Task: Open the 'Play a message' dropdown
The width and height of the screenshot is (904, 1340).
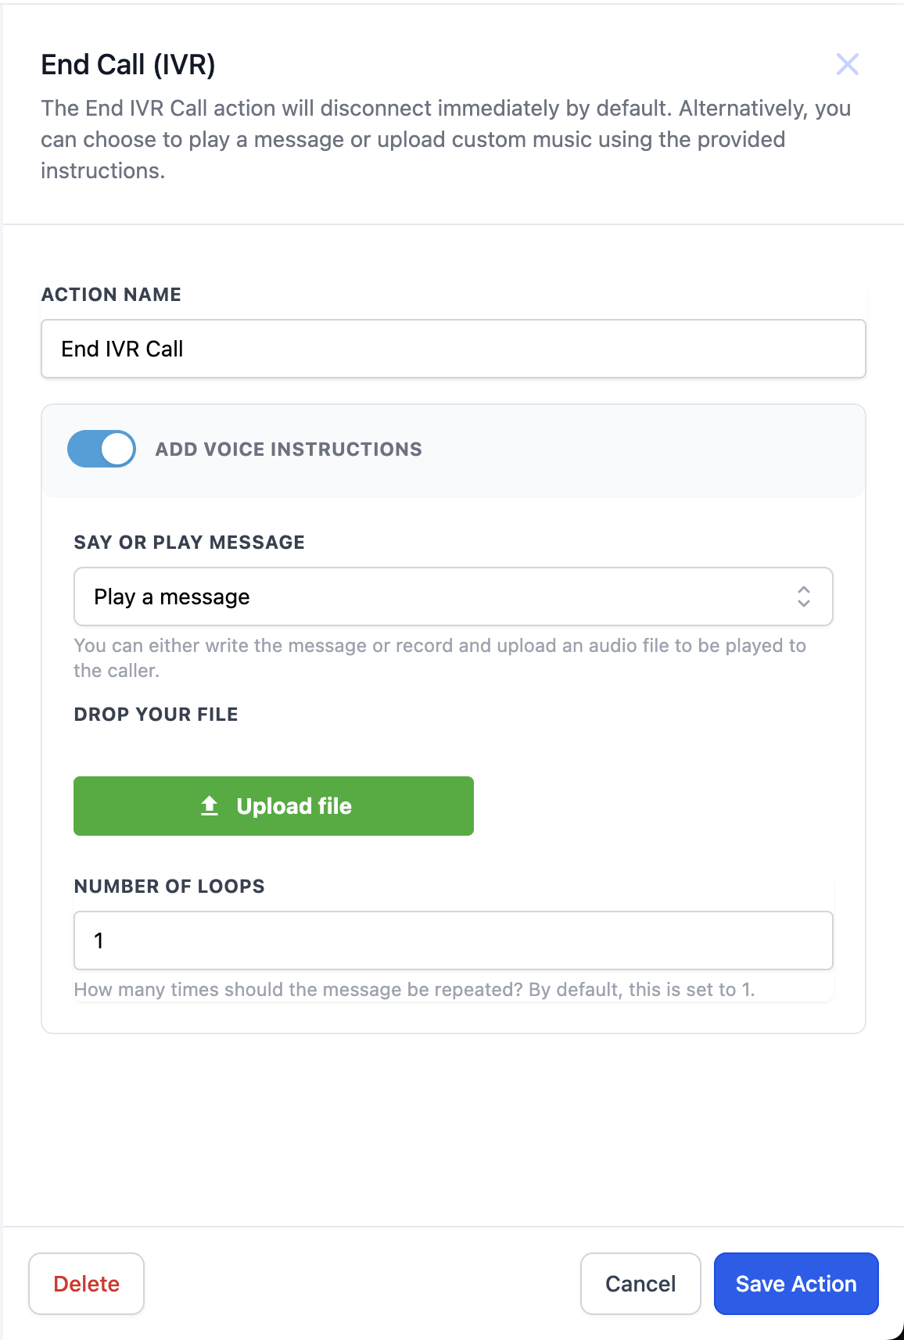Action: tap(453, 597)
